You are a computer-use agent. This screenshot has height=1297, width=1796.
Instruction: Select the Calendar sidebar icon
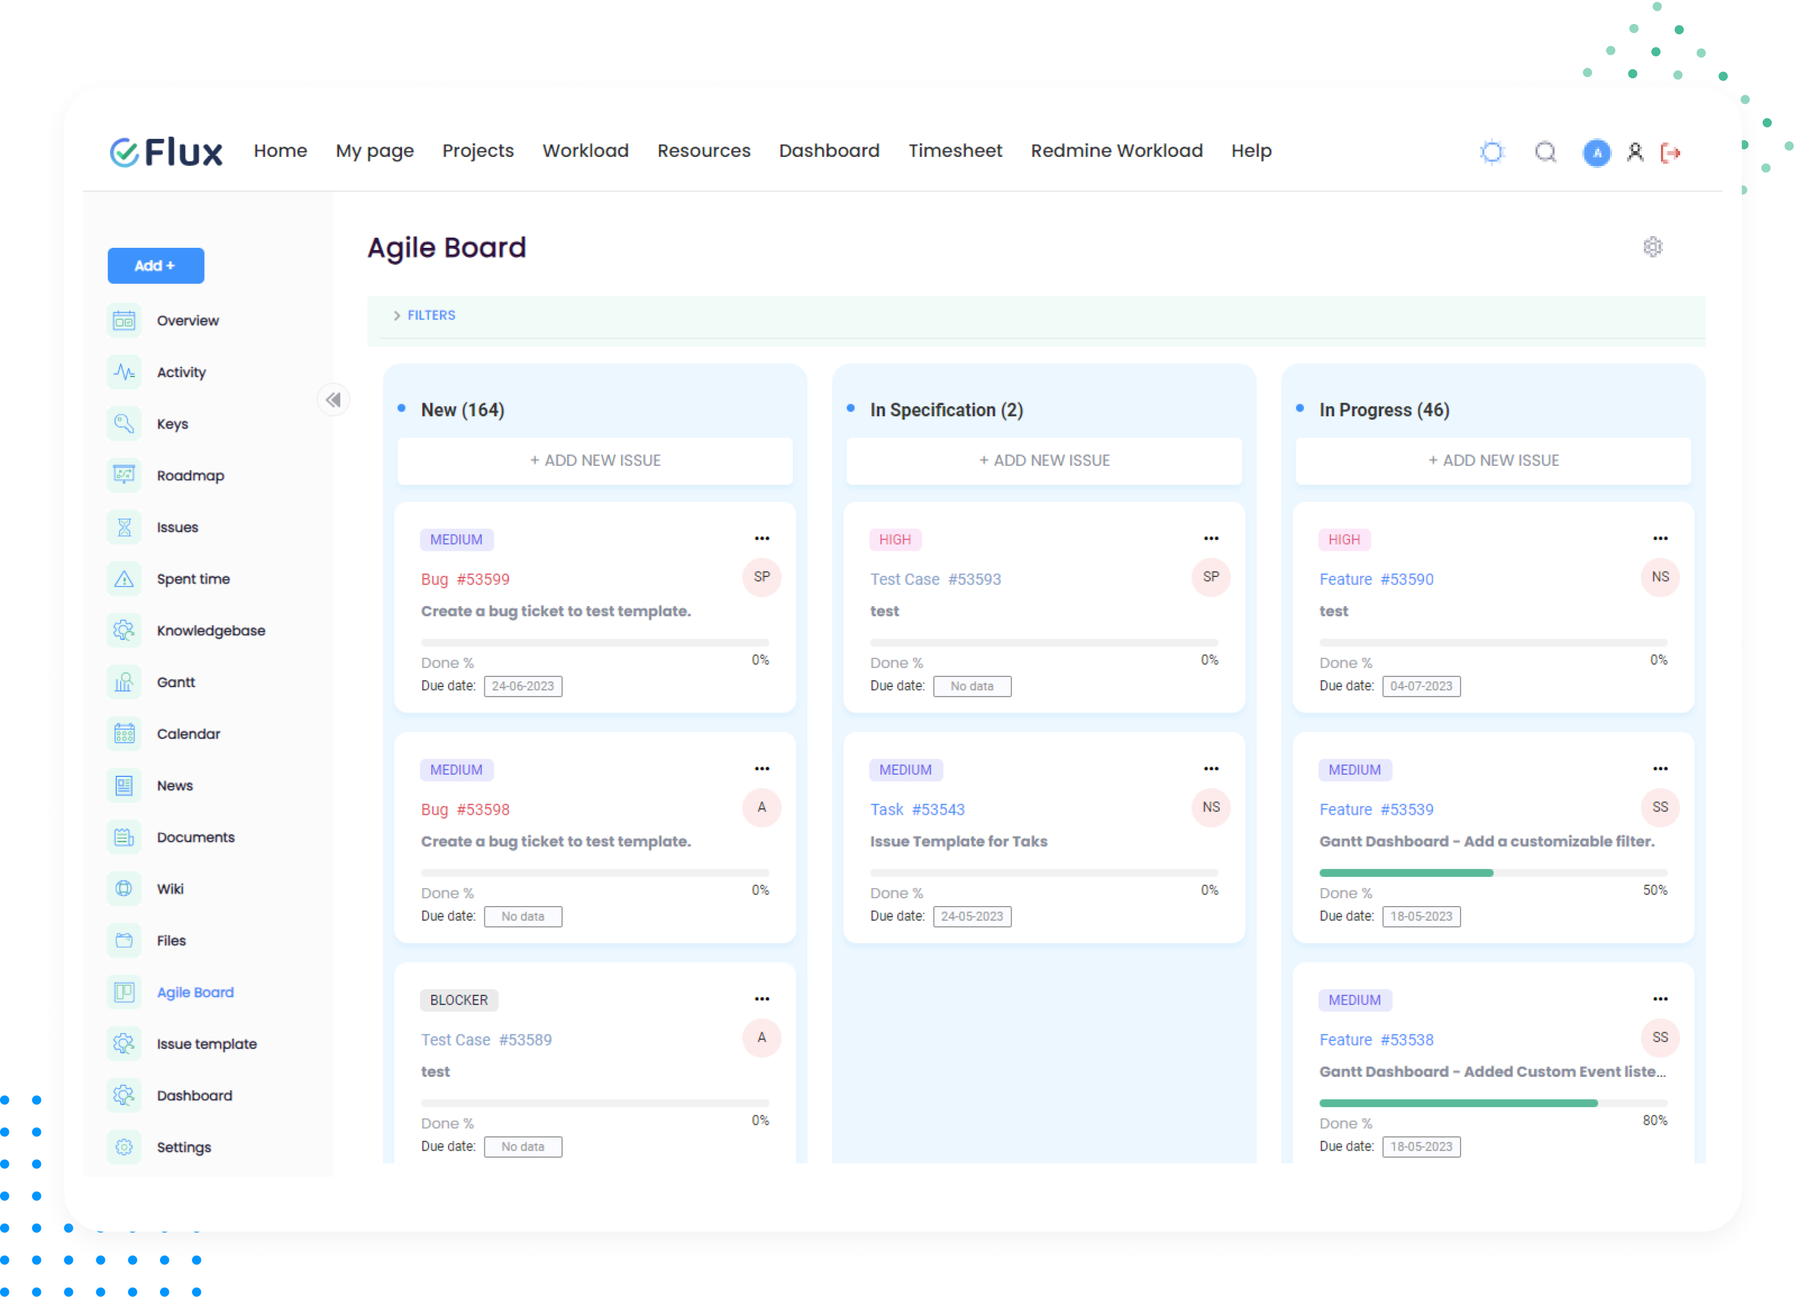point(124,734)
